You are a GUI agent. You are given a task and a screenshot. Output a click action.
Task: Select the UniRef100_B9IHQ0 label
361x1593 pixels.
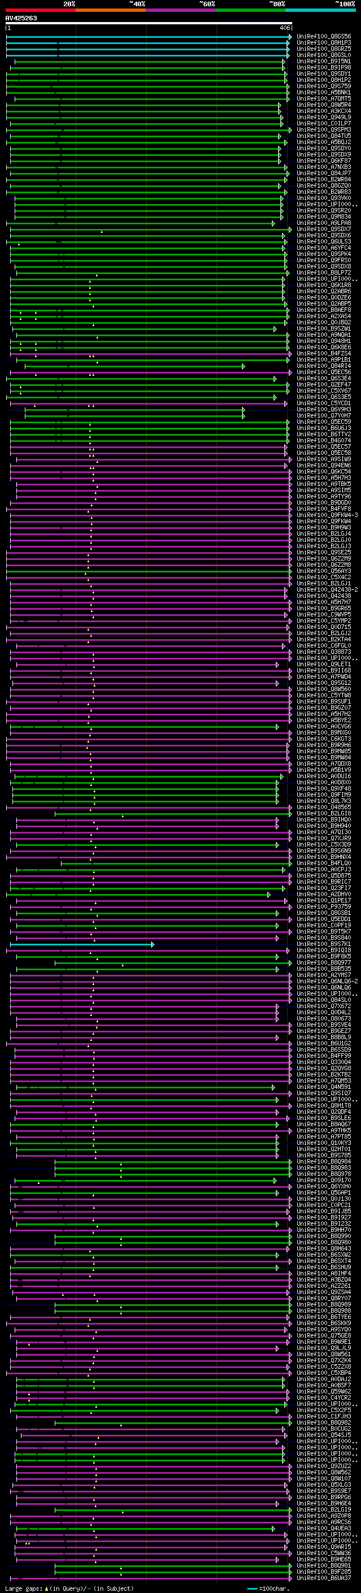(324, 819)
